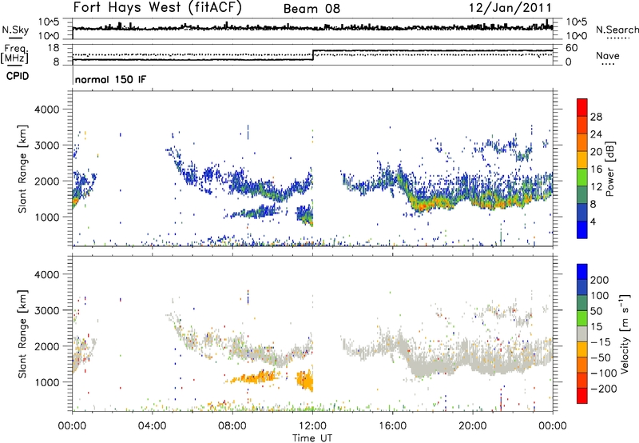
Task: Click the "Beam 08" label
Action: pyautogui.click(x=312, y=9)
